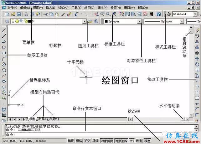Click the New drawing icon
Screen dimensions: 201x144
click(7, 14)
